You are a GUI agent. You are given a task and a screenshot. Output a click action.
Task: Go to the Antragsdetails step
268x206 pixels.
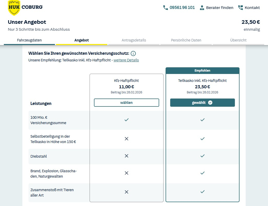click(x=134, y=40)
